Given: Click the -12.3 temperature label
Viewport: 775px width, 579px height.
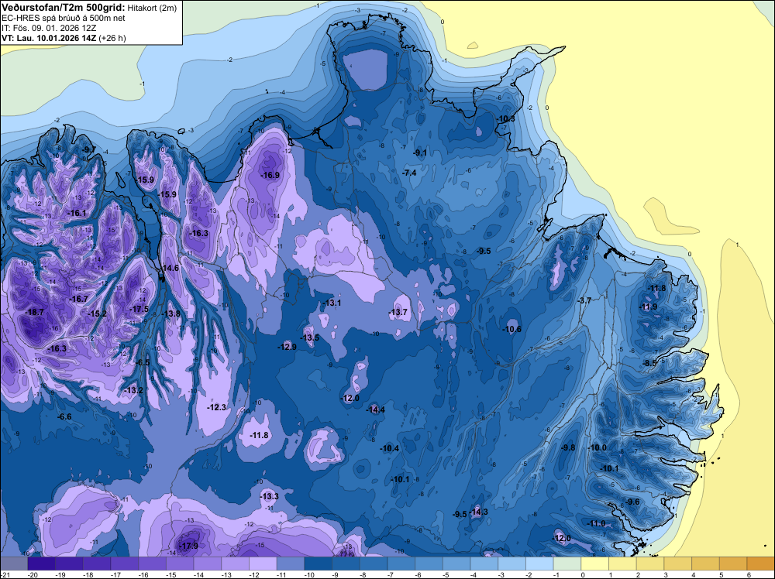Looking at the screenshot, I should click(216, 407).
